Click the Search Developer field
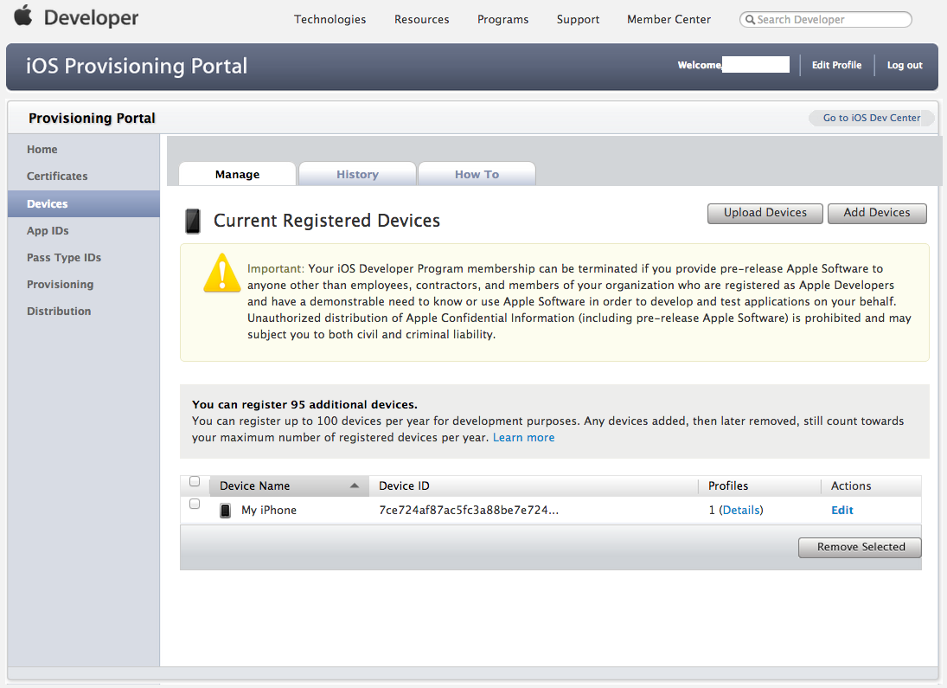 point(826,19)
